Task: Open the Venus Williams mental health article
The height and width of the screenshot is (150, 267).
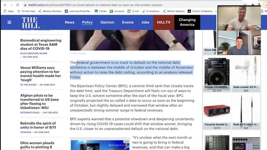Action: coord(40,74)
